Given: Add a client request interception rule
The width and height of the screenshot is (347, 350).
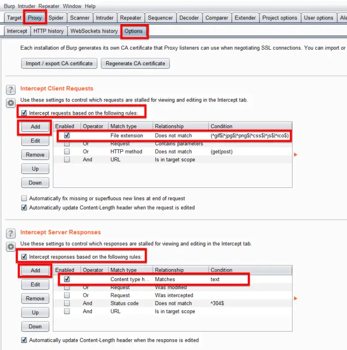Looking at the screenshot, I should [x=35, y=126].
